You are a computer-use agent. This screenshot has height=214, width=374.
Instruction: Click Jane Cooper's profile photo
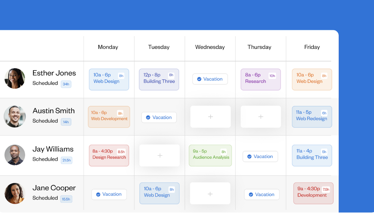click(15, 193)
